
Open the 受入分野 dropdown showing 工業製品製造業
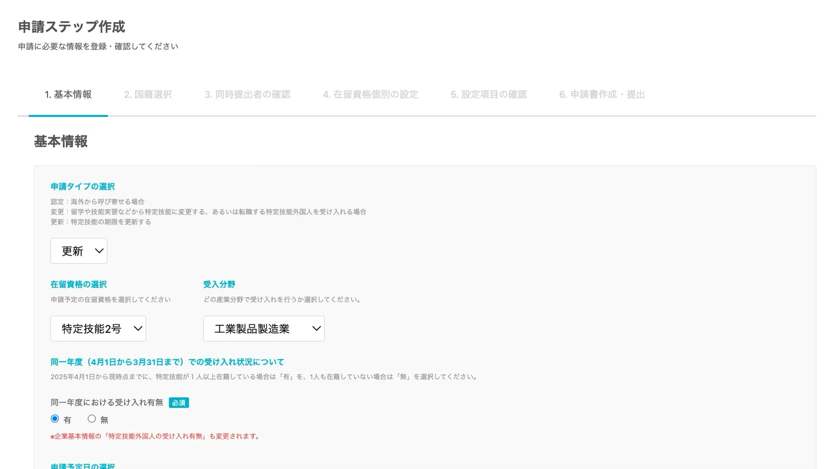pos(263,328)
